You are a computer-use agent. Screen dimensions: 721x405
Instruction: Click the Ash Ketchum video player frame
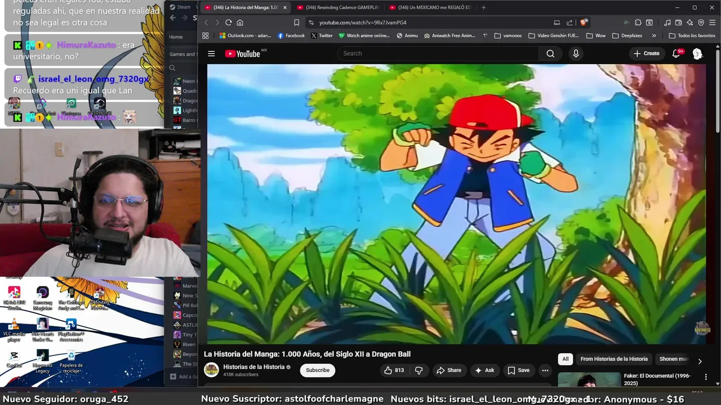tap(456, 204)
